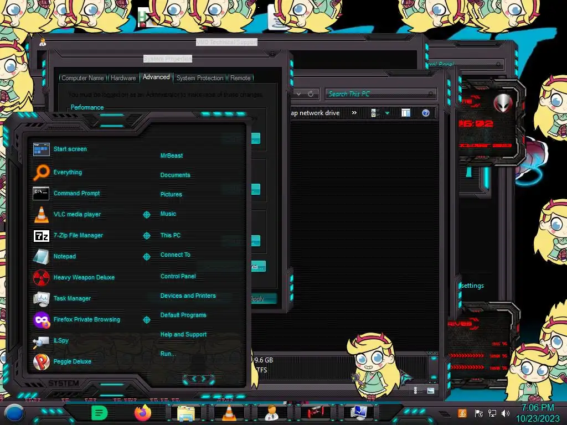Image resolution: width=567 pixels, height=425 pixels.
Task: Click the left chevron at start menu bottom
Action: (193, 379)
